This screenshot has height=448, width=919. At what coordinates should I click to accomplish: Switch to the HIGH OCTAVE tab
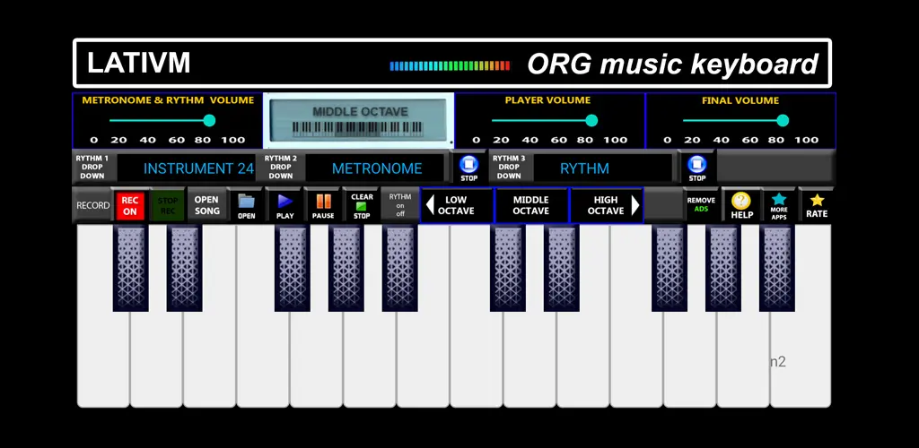[607, 205]
